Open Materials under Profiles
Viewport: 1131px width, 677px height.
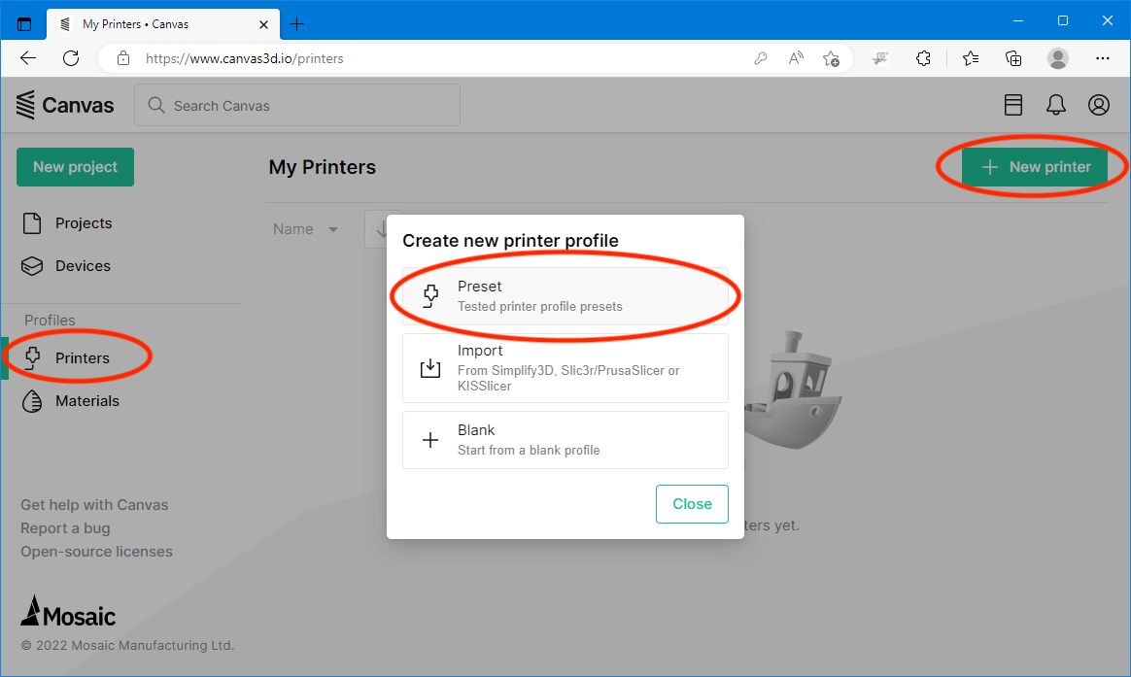pyautogui.click(x=71, y=401)
